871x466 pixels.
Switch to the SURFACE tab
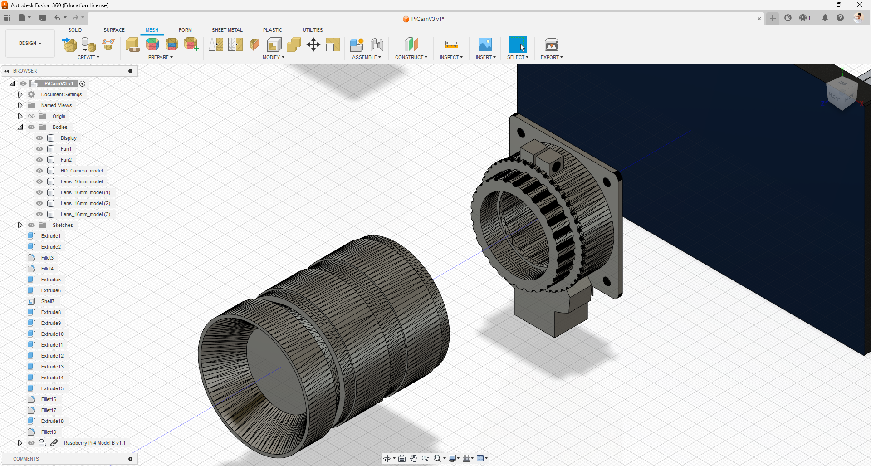pyautogui.click(x=114, y=30)
